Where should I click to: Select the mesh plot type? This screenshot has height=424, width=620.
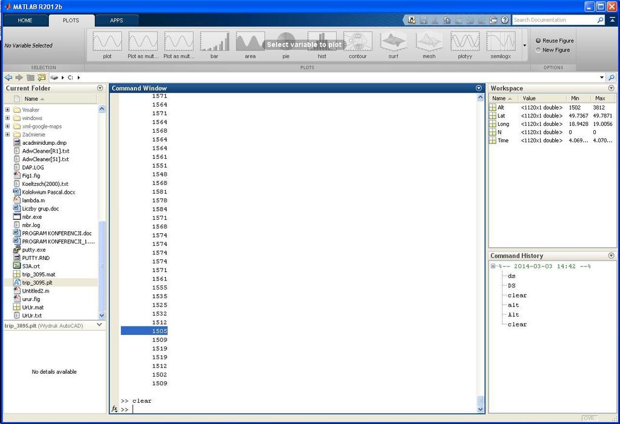point(429,45)
